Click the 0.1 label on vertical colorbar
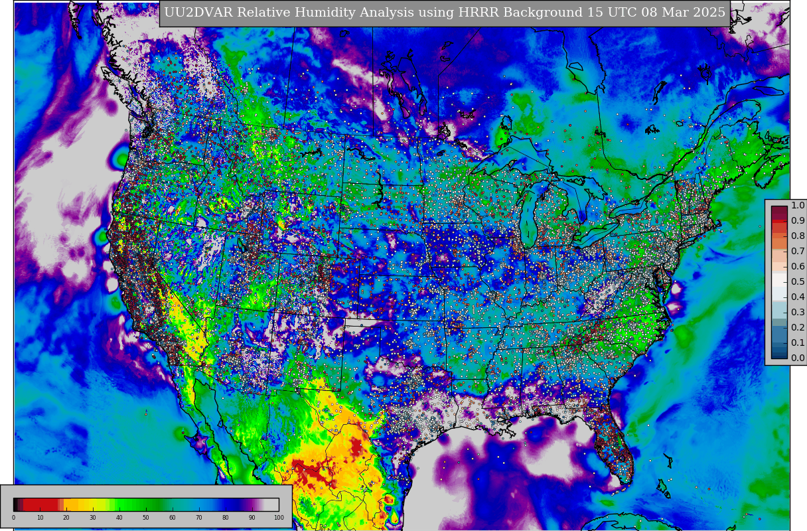 (x=798, y=342)
